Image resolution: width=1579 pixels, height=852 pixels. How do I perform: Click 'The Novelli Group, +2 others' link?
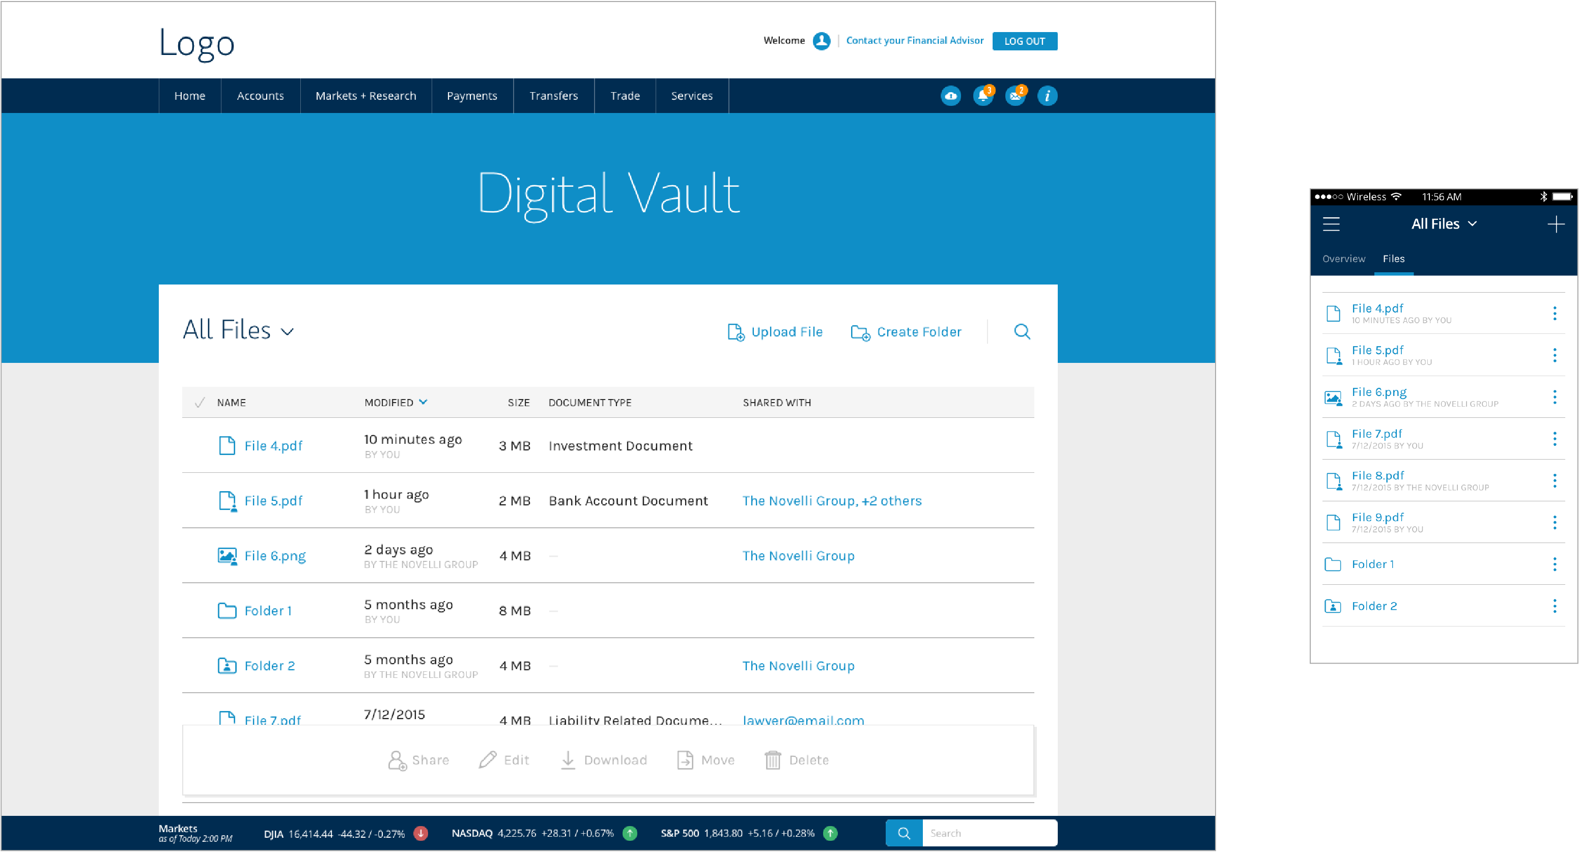pos(832,501)
